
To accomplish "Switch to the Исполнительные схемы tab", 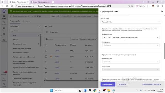I will (x=82, y=16).
